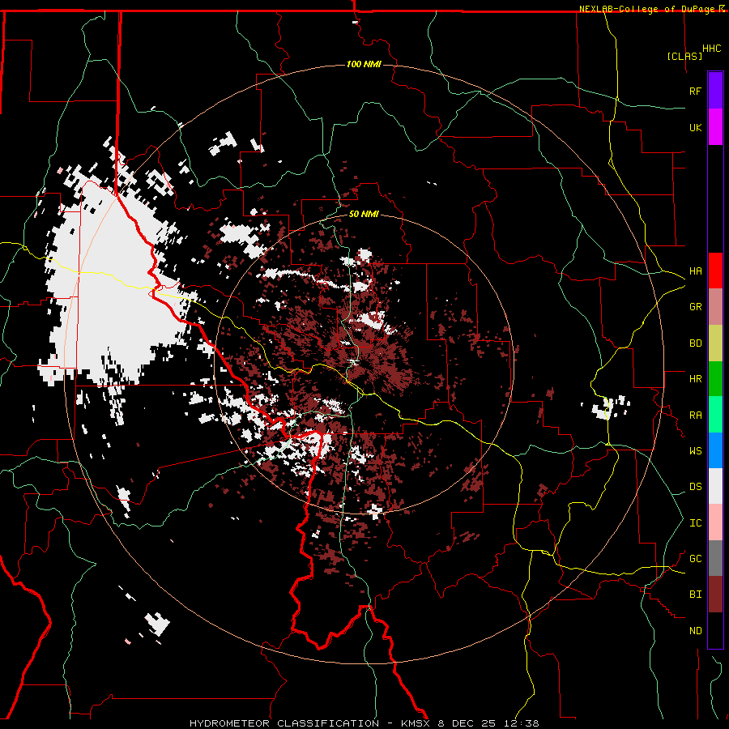
Task: Click the RF purple legend swatch
Action: tap(715, 91)
